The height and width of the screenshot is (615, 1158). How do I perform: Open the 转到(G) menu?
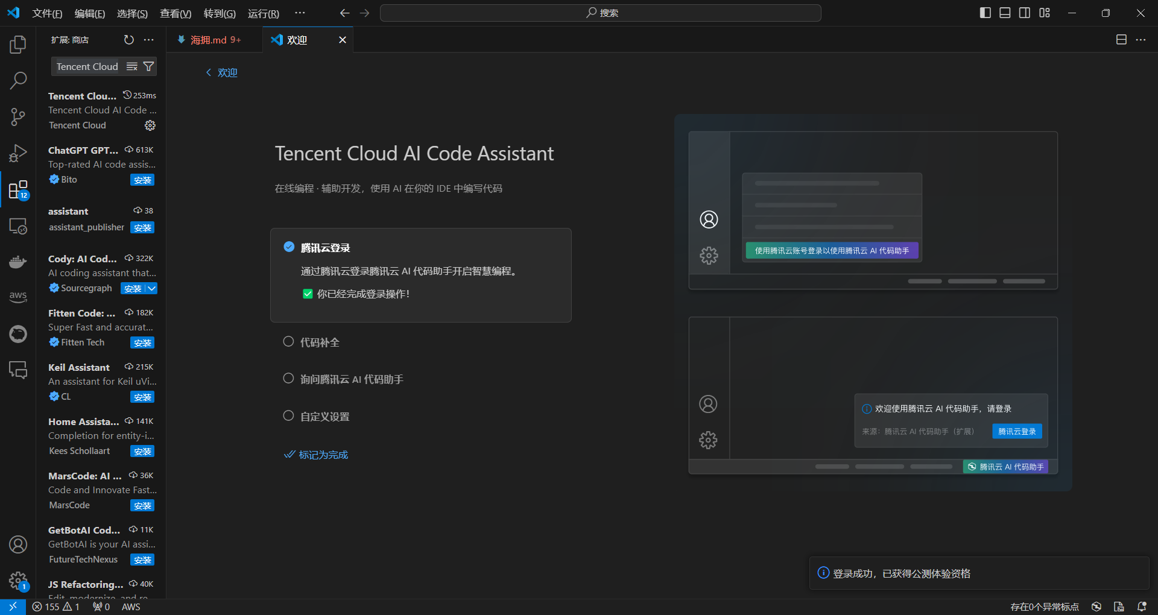(x=220, y=13)
